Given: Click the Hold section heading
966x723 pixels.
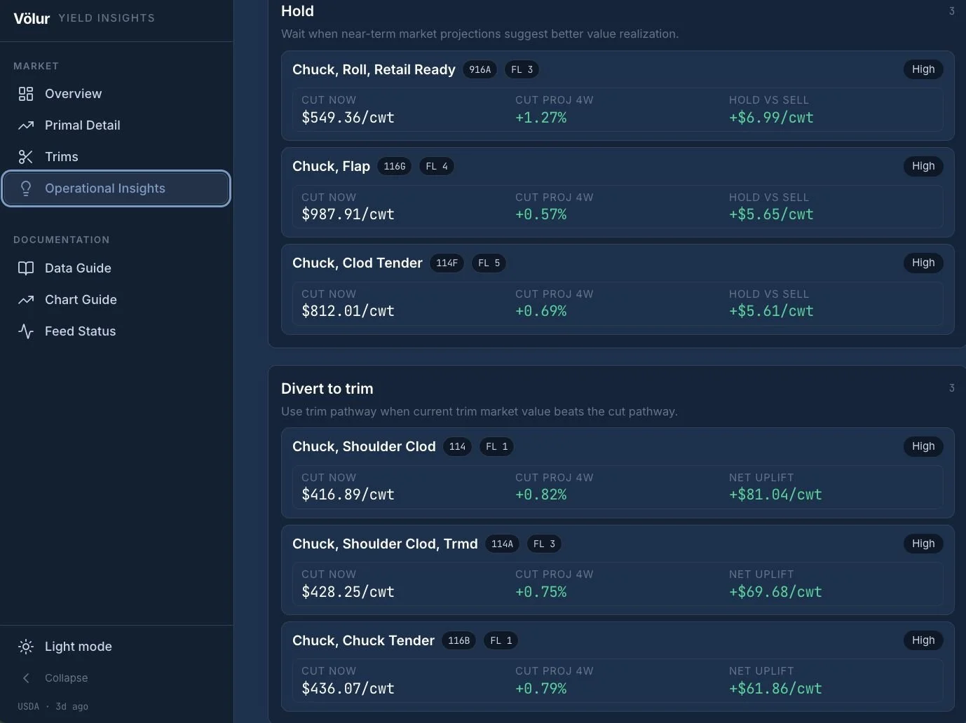Looking at the screenshot, I should [297, 11].
